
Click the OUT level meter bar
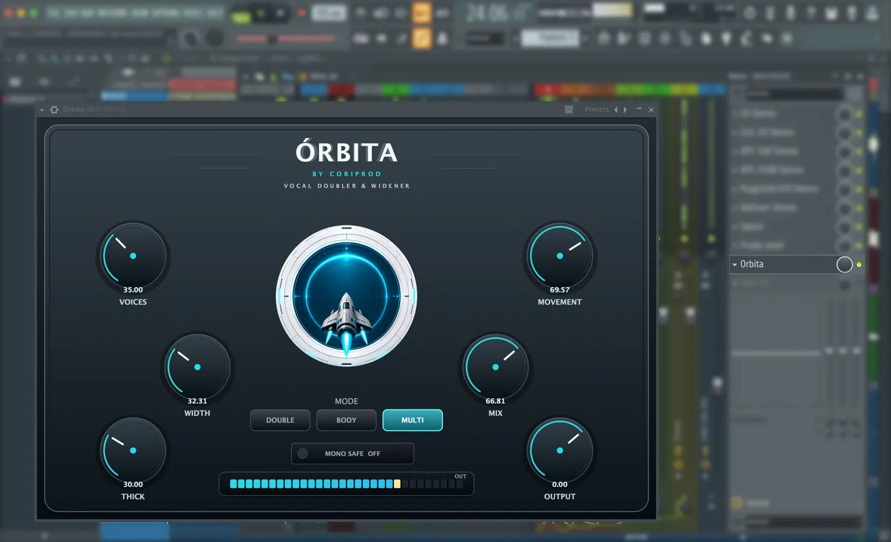point(346,484)
